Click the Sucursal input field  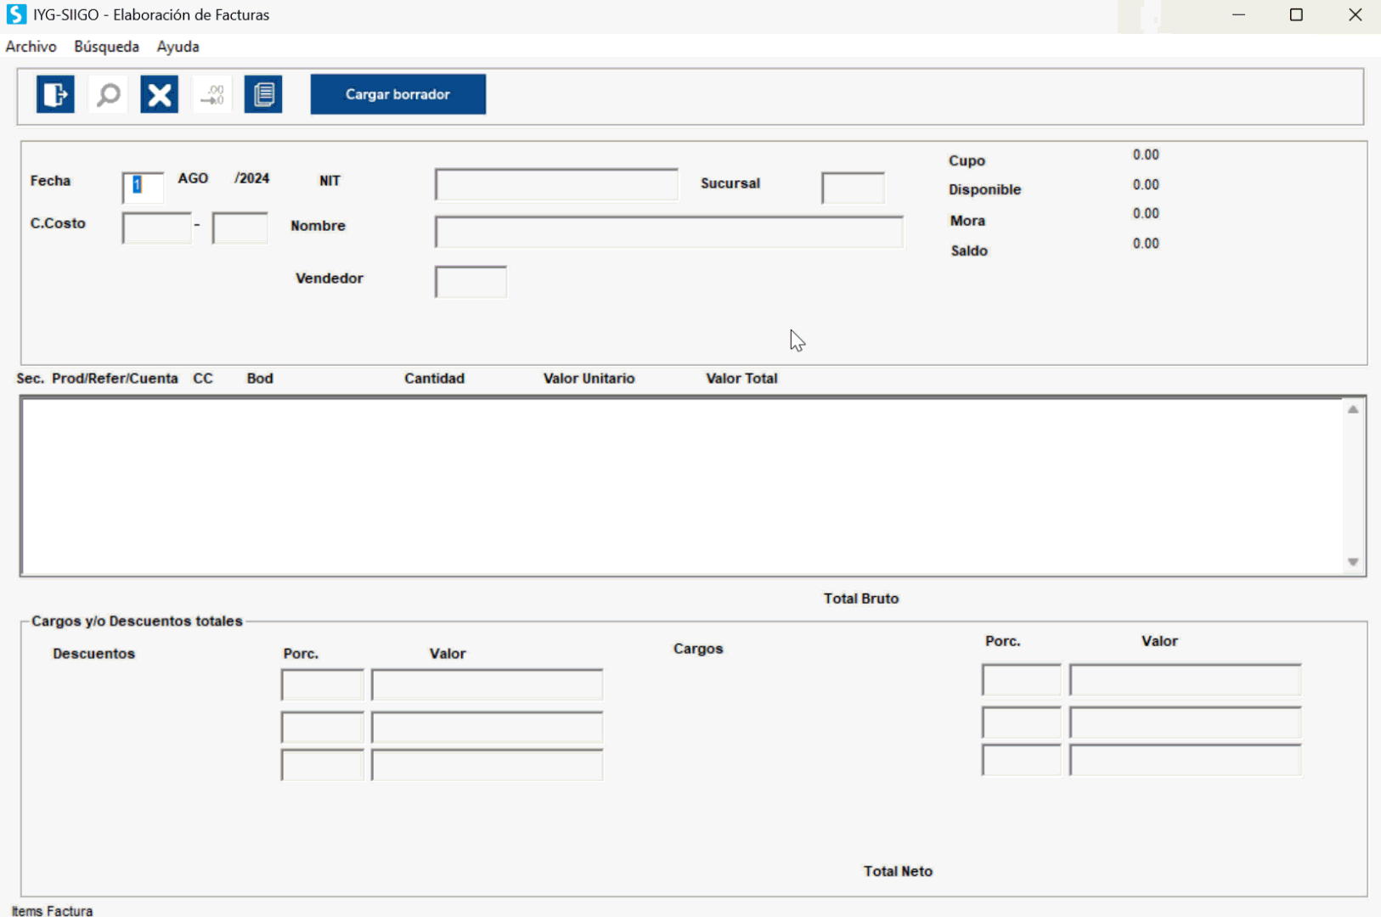(x=854, y=188)
